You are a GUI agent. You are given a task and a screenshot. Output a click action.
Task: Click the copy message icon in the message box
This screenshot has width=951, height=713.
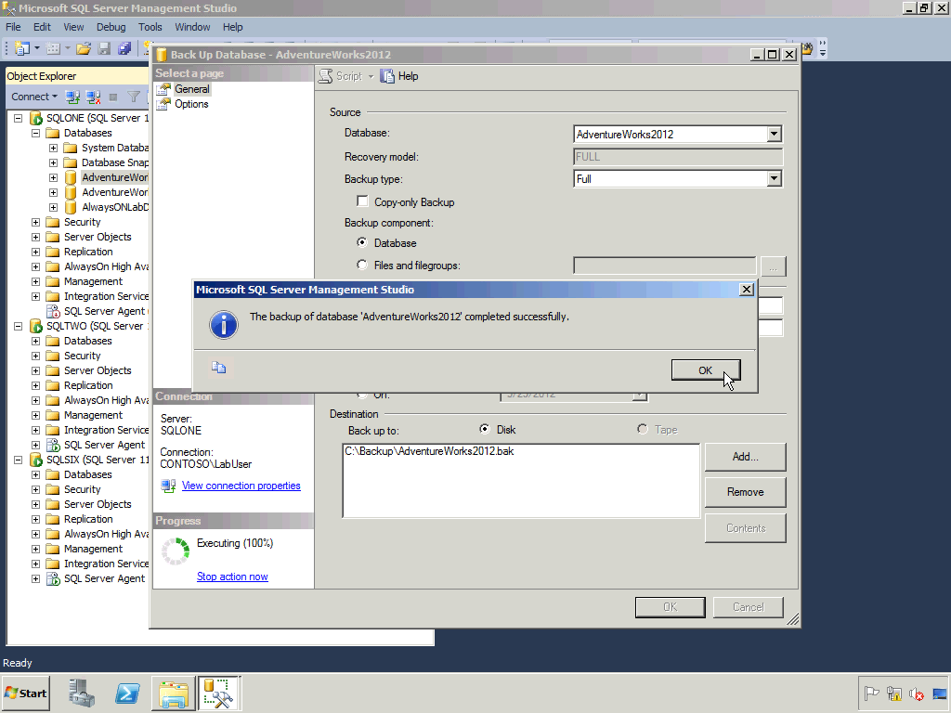pyautogui.click(x=219, y=368)
